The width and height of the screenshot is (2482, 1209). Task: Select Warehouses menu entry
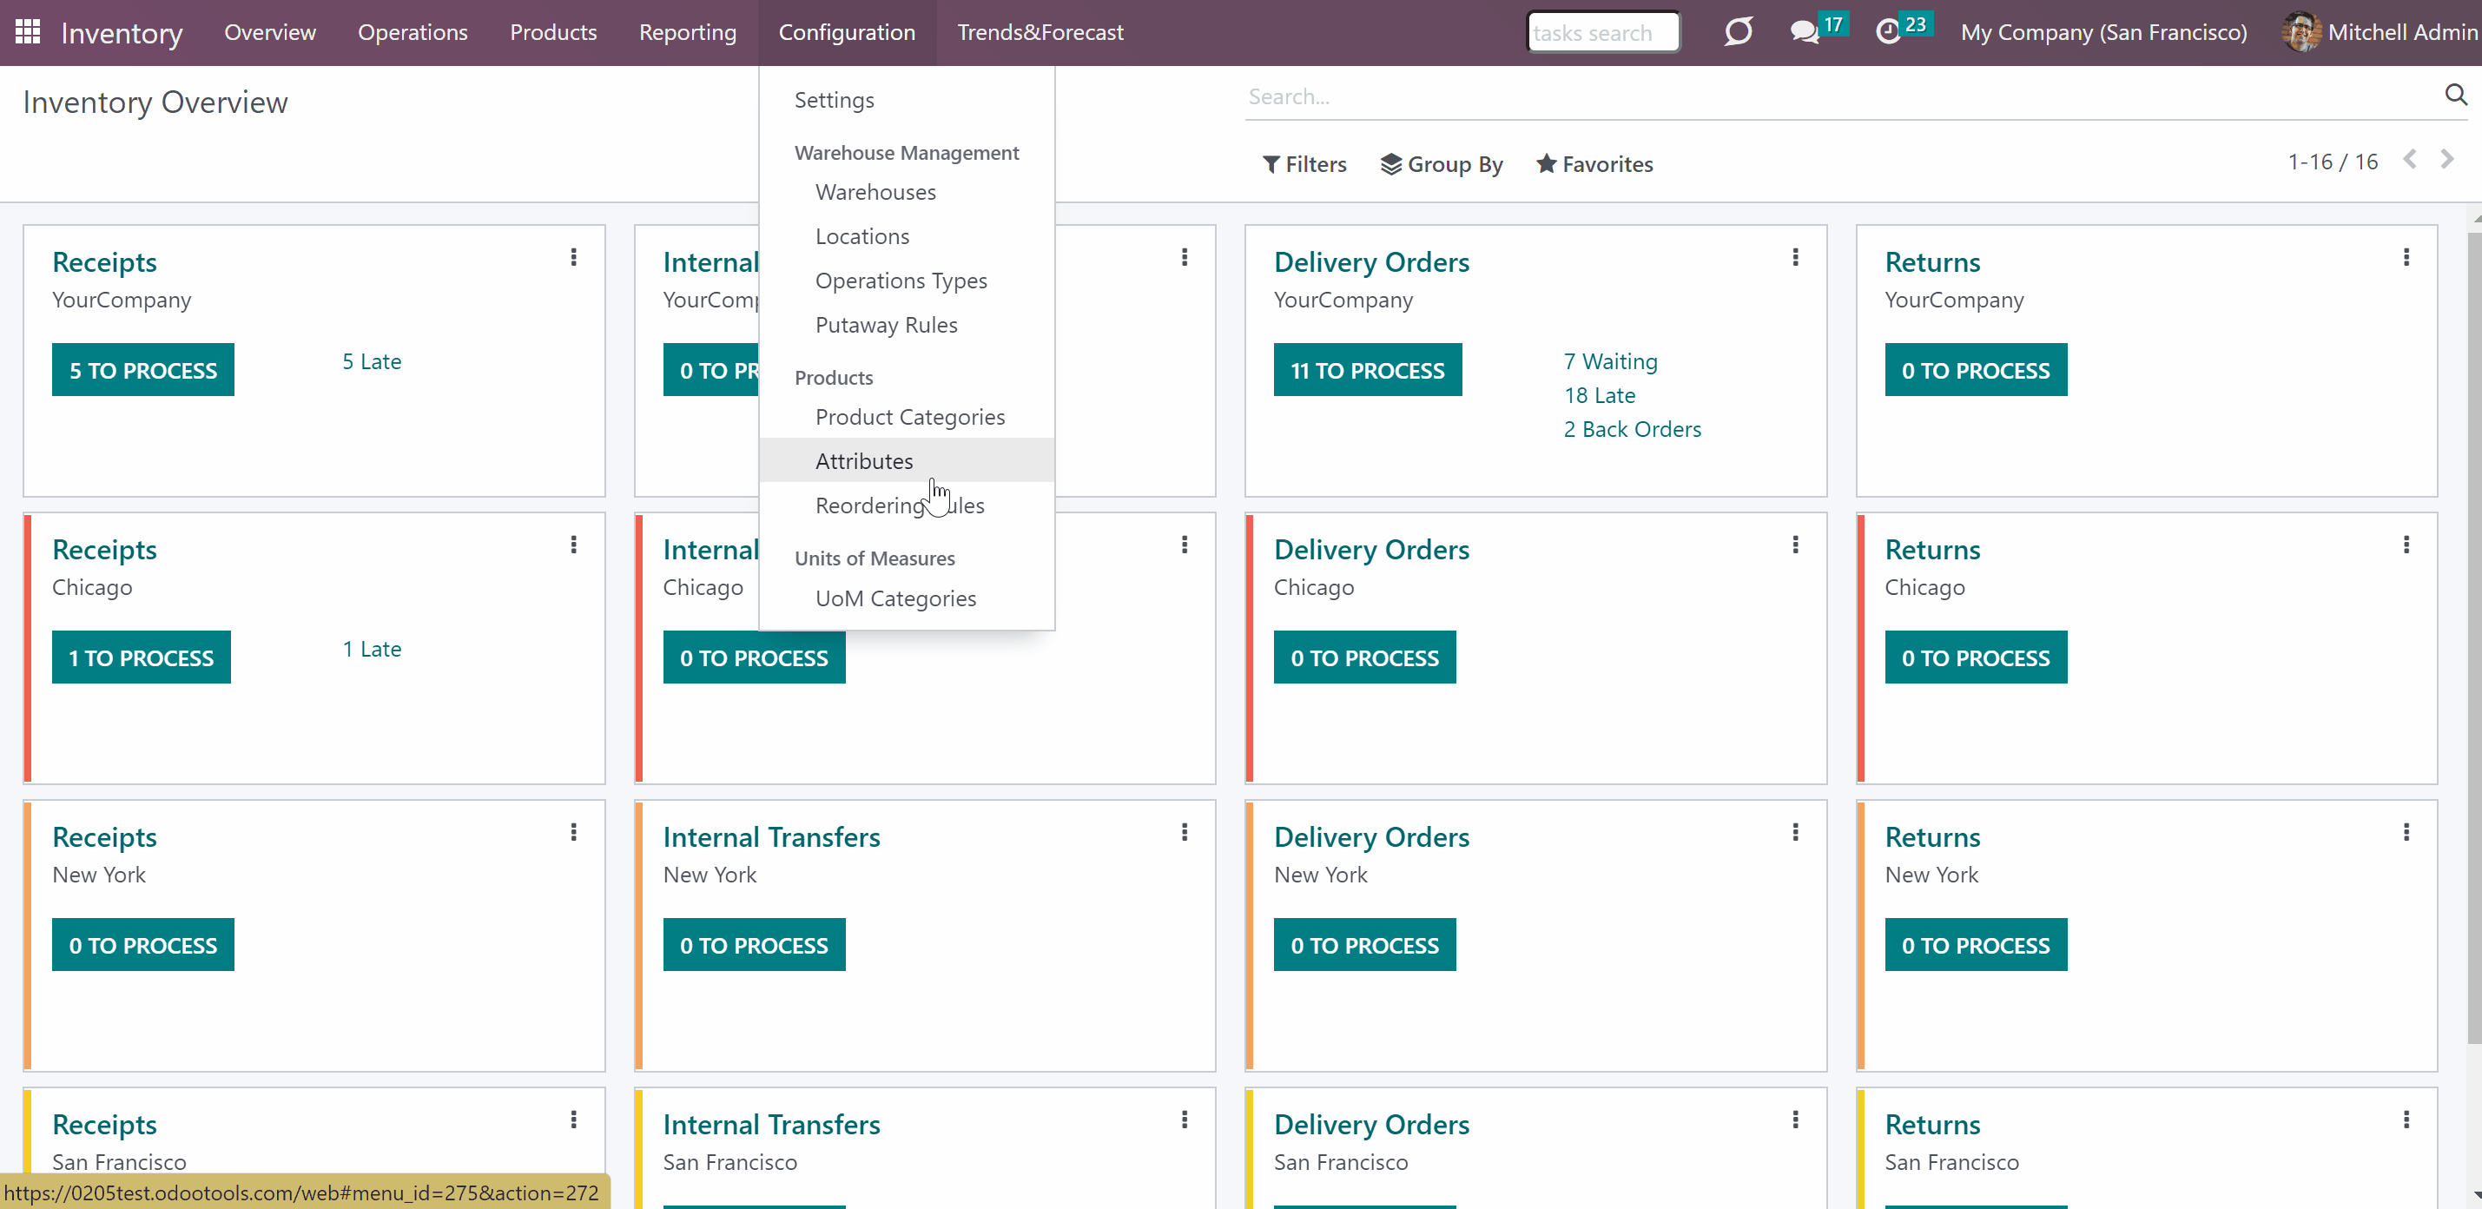(x=875, y=192)
